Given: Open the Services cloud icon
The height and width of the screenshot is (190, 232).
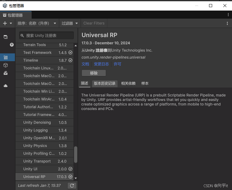Looking at the screenshot, I should coord(6,86).
